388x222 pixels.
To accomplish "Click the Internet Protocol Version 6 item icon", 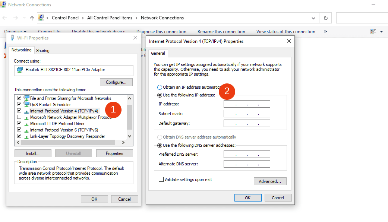I will 26,130.
